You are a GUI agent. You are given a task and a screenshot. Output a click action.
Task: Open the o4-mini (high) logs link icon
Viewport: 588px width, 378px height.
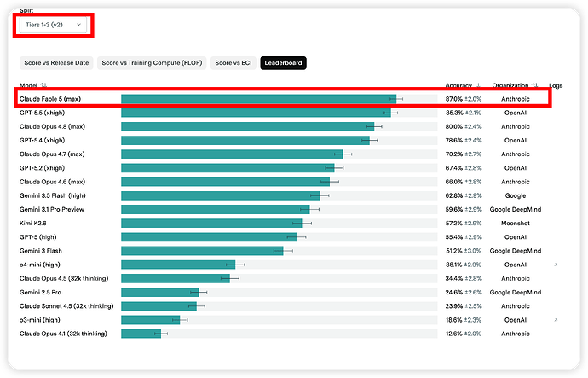[556, 265]
